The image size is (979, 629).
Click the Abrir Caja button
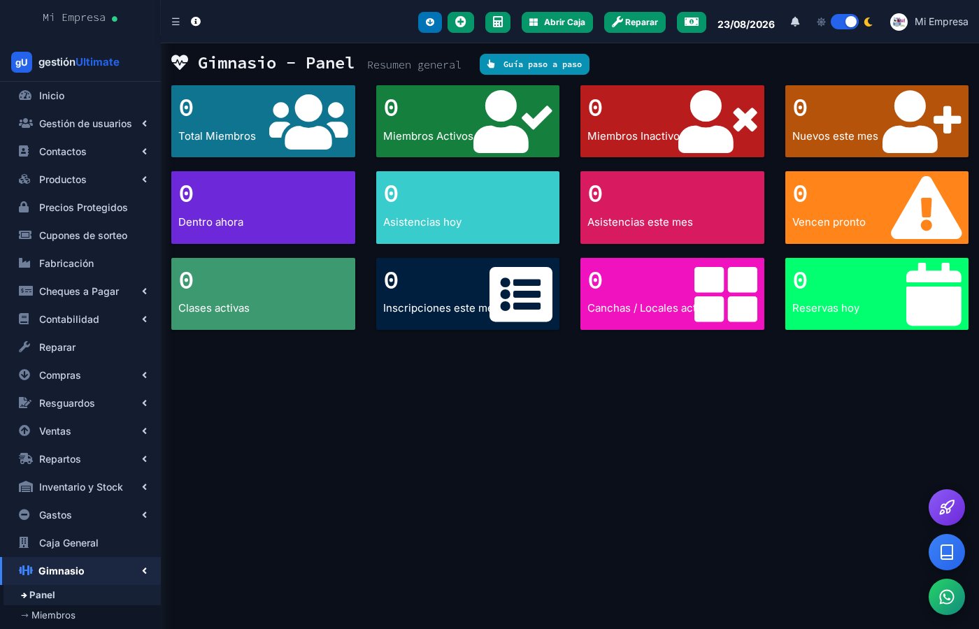tap(557, 22)
